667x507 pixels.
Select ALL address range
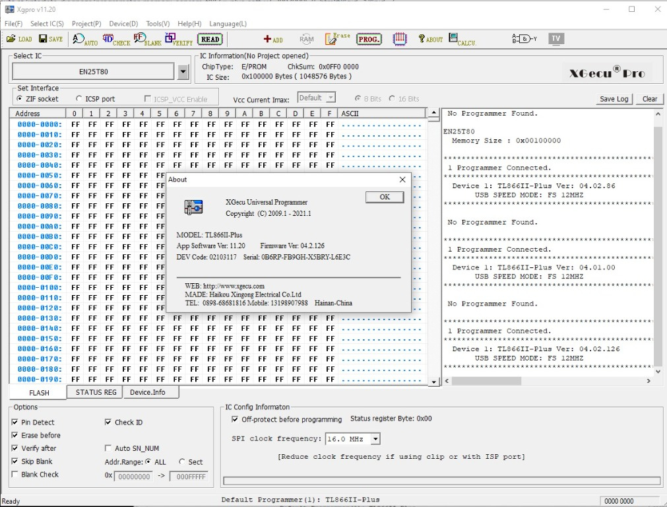[148, 461]
